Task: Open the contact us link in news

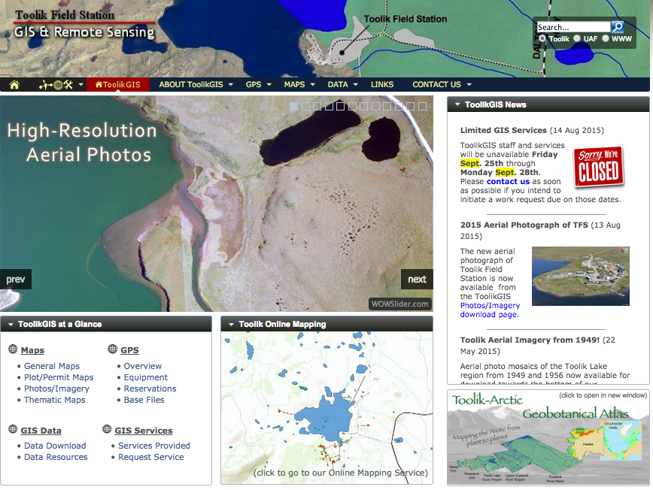Action: point(508,181)
